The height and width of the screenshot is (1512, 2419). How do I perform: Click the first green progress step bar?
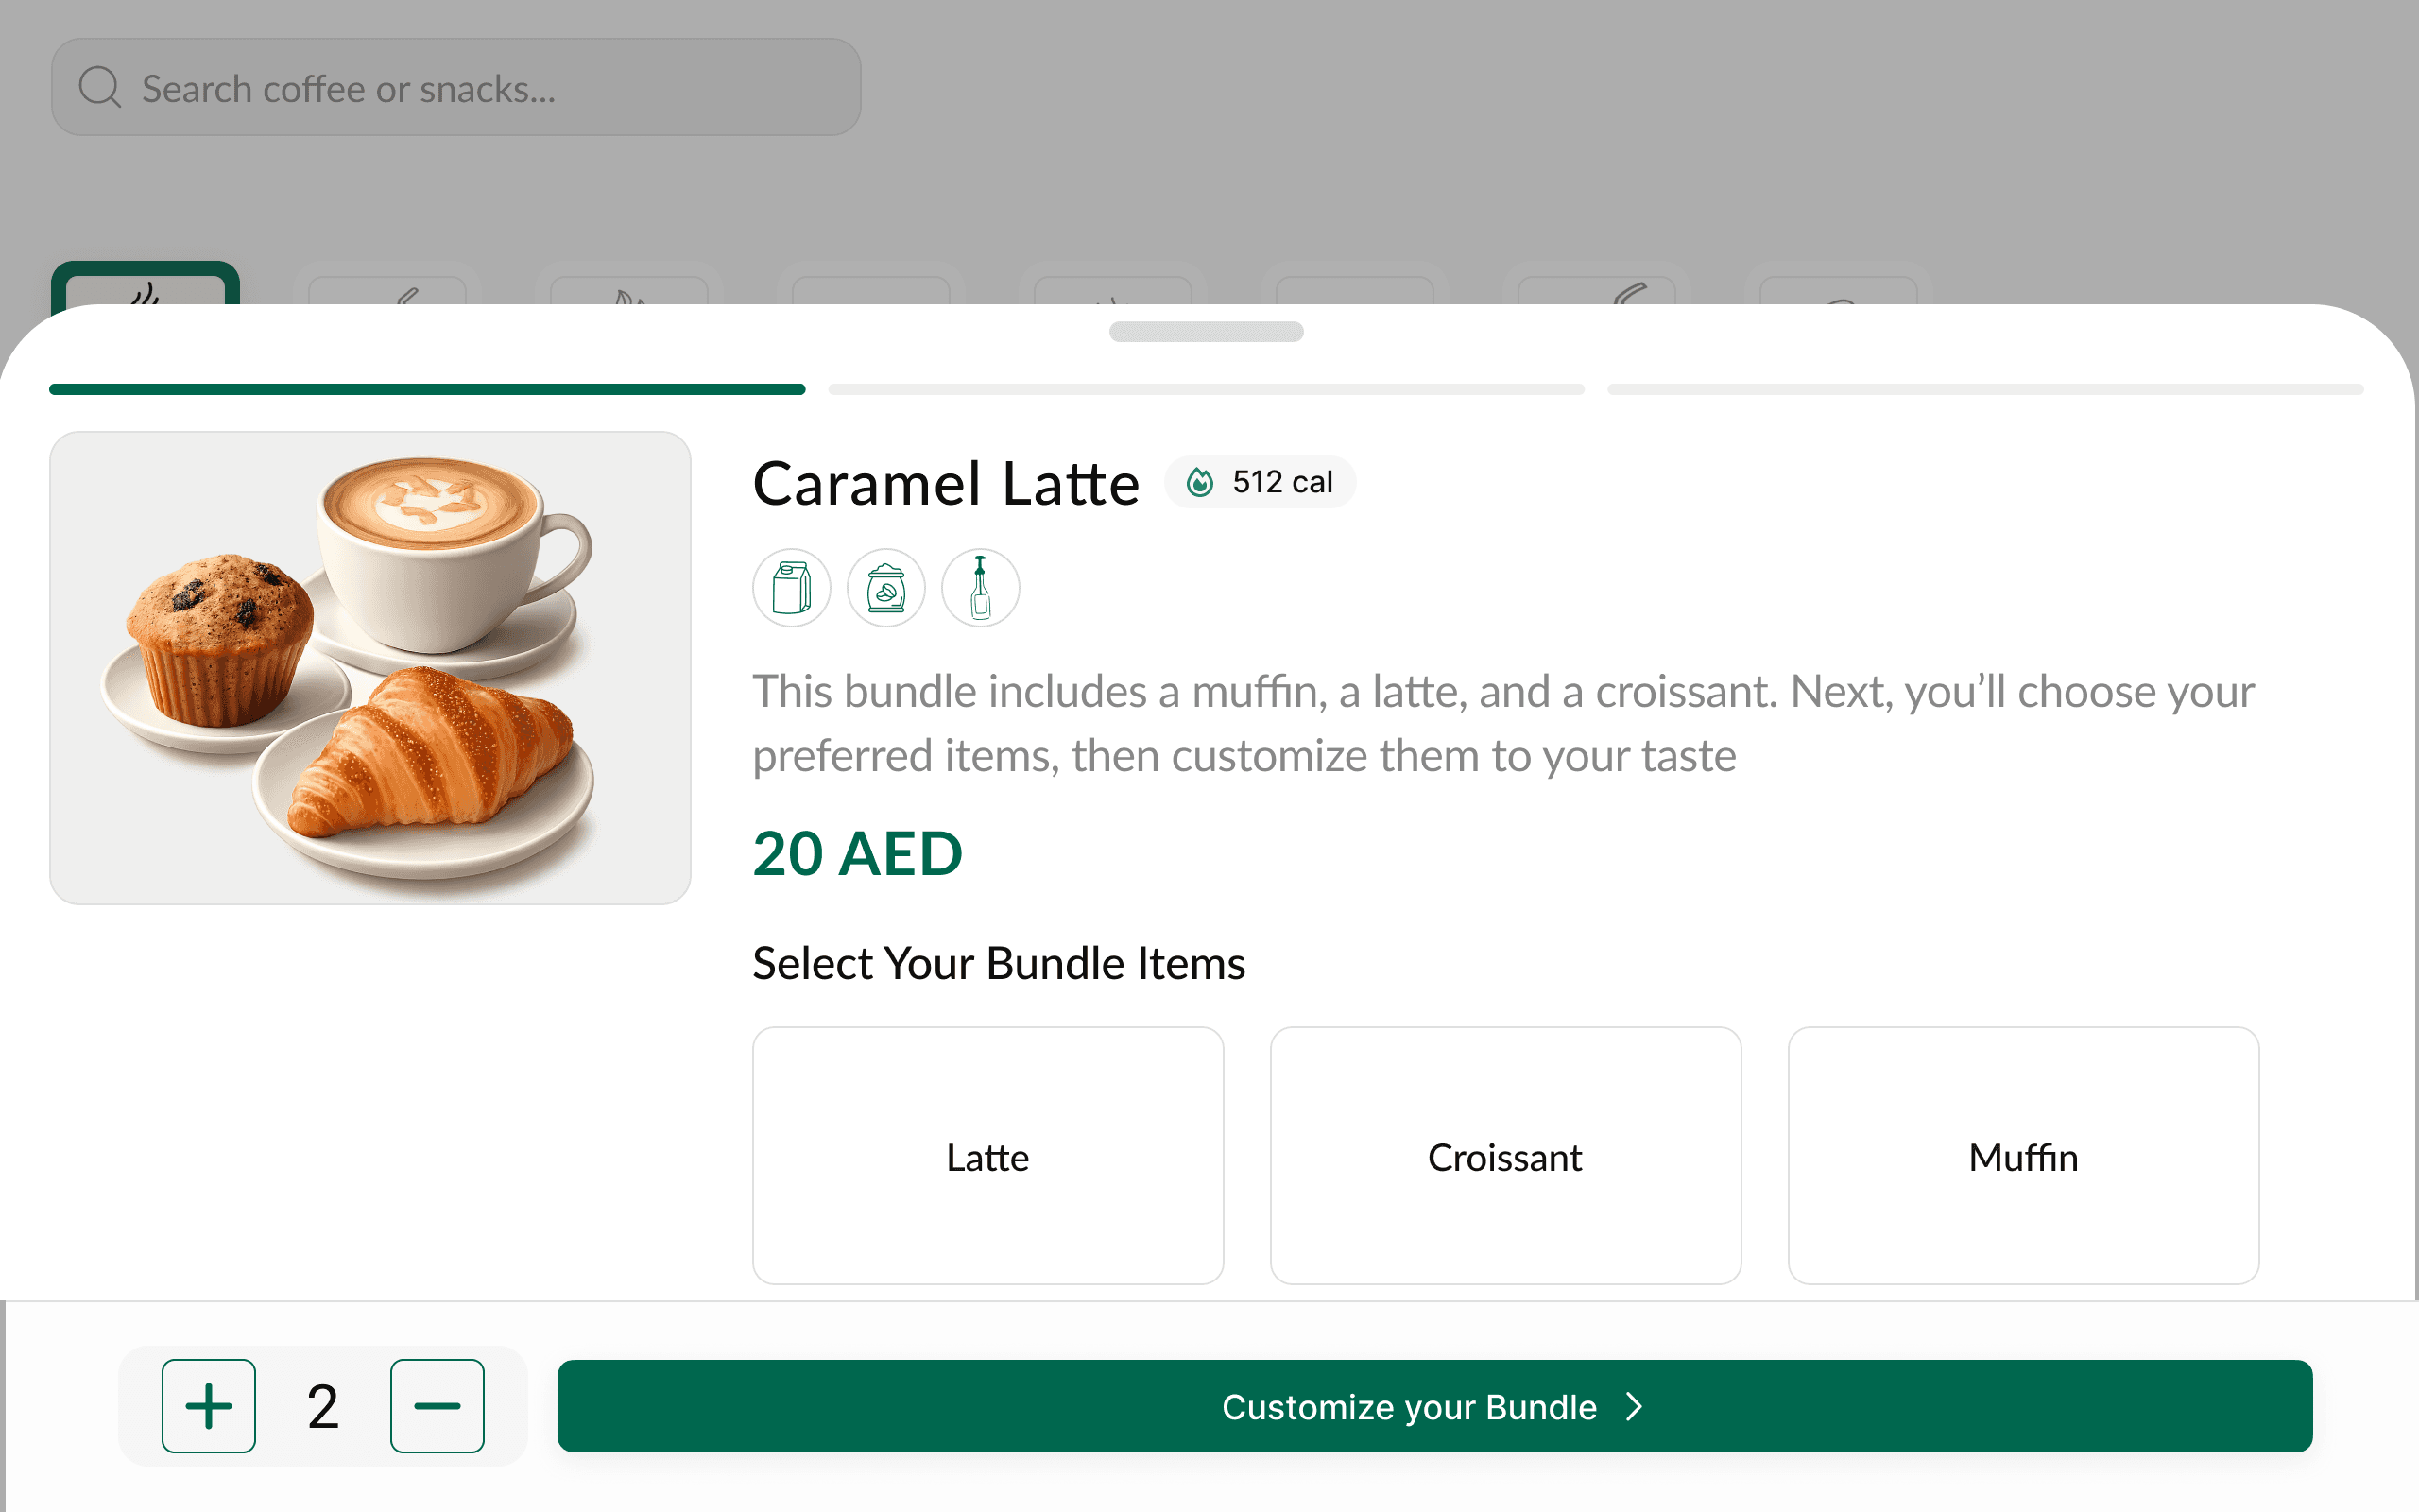click(427, 390)
